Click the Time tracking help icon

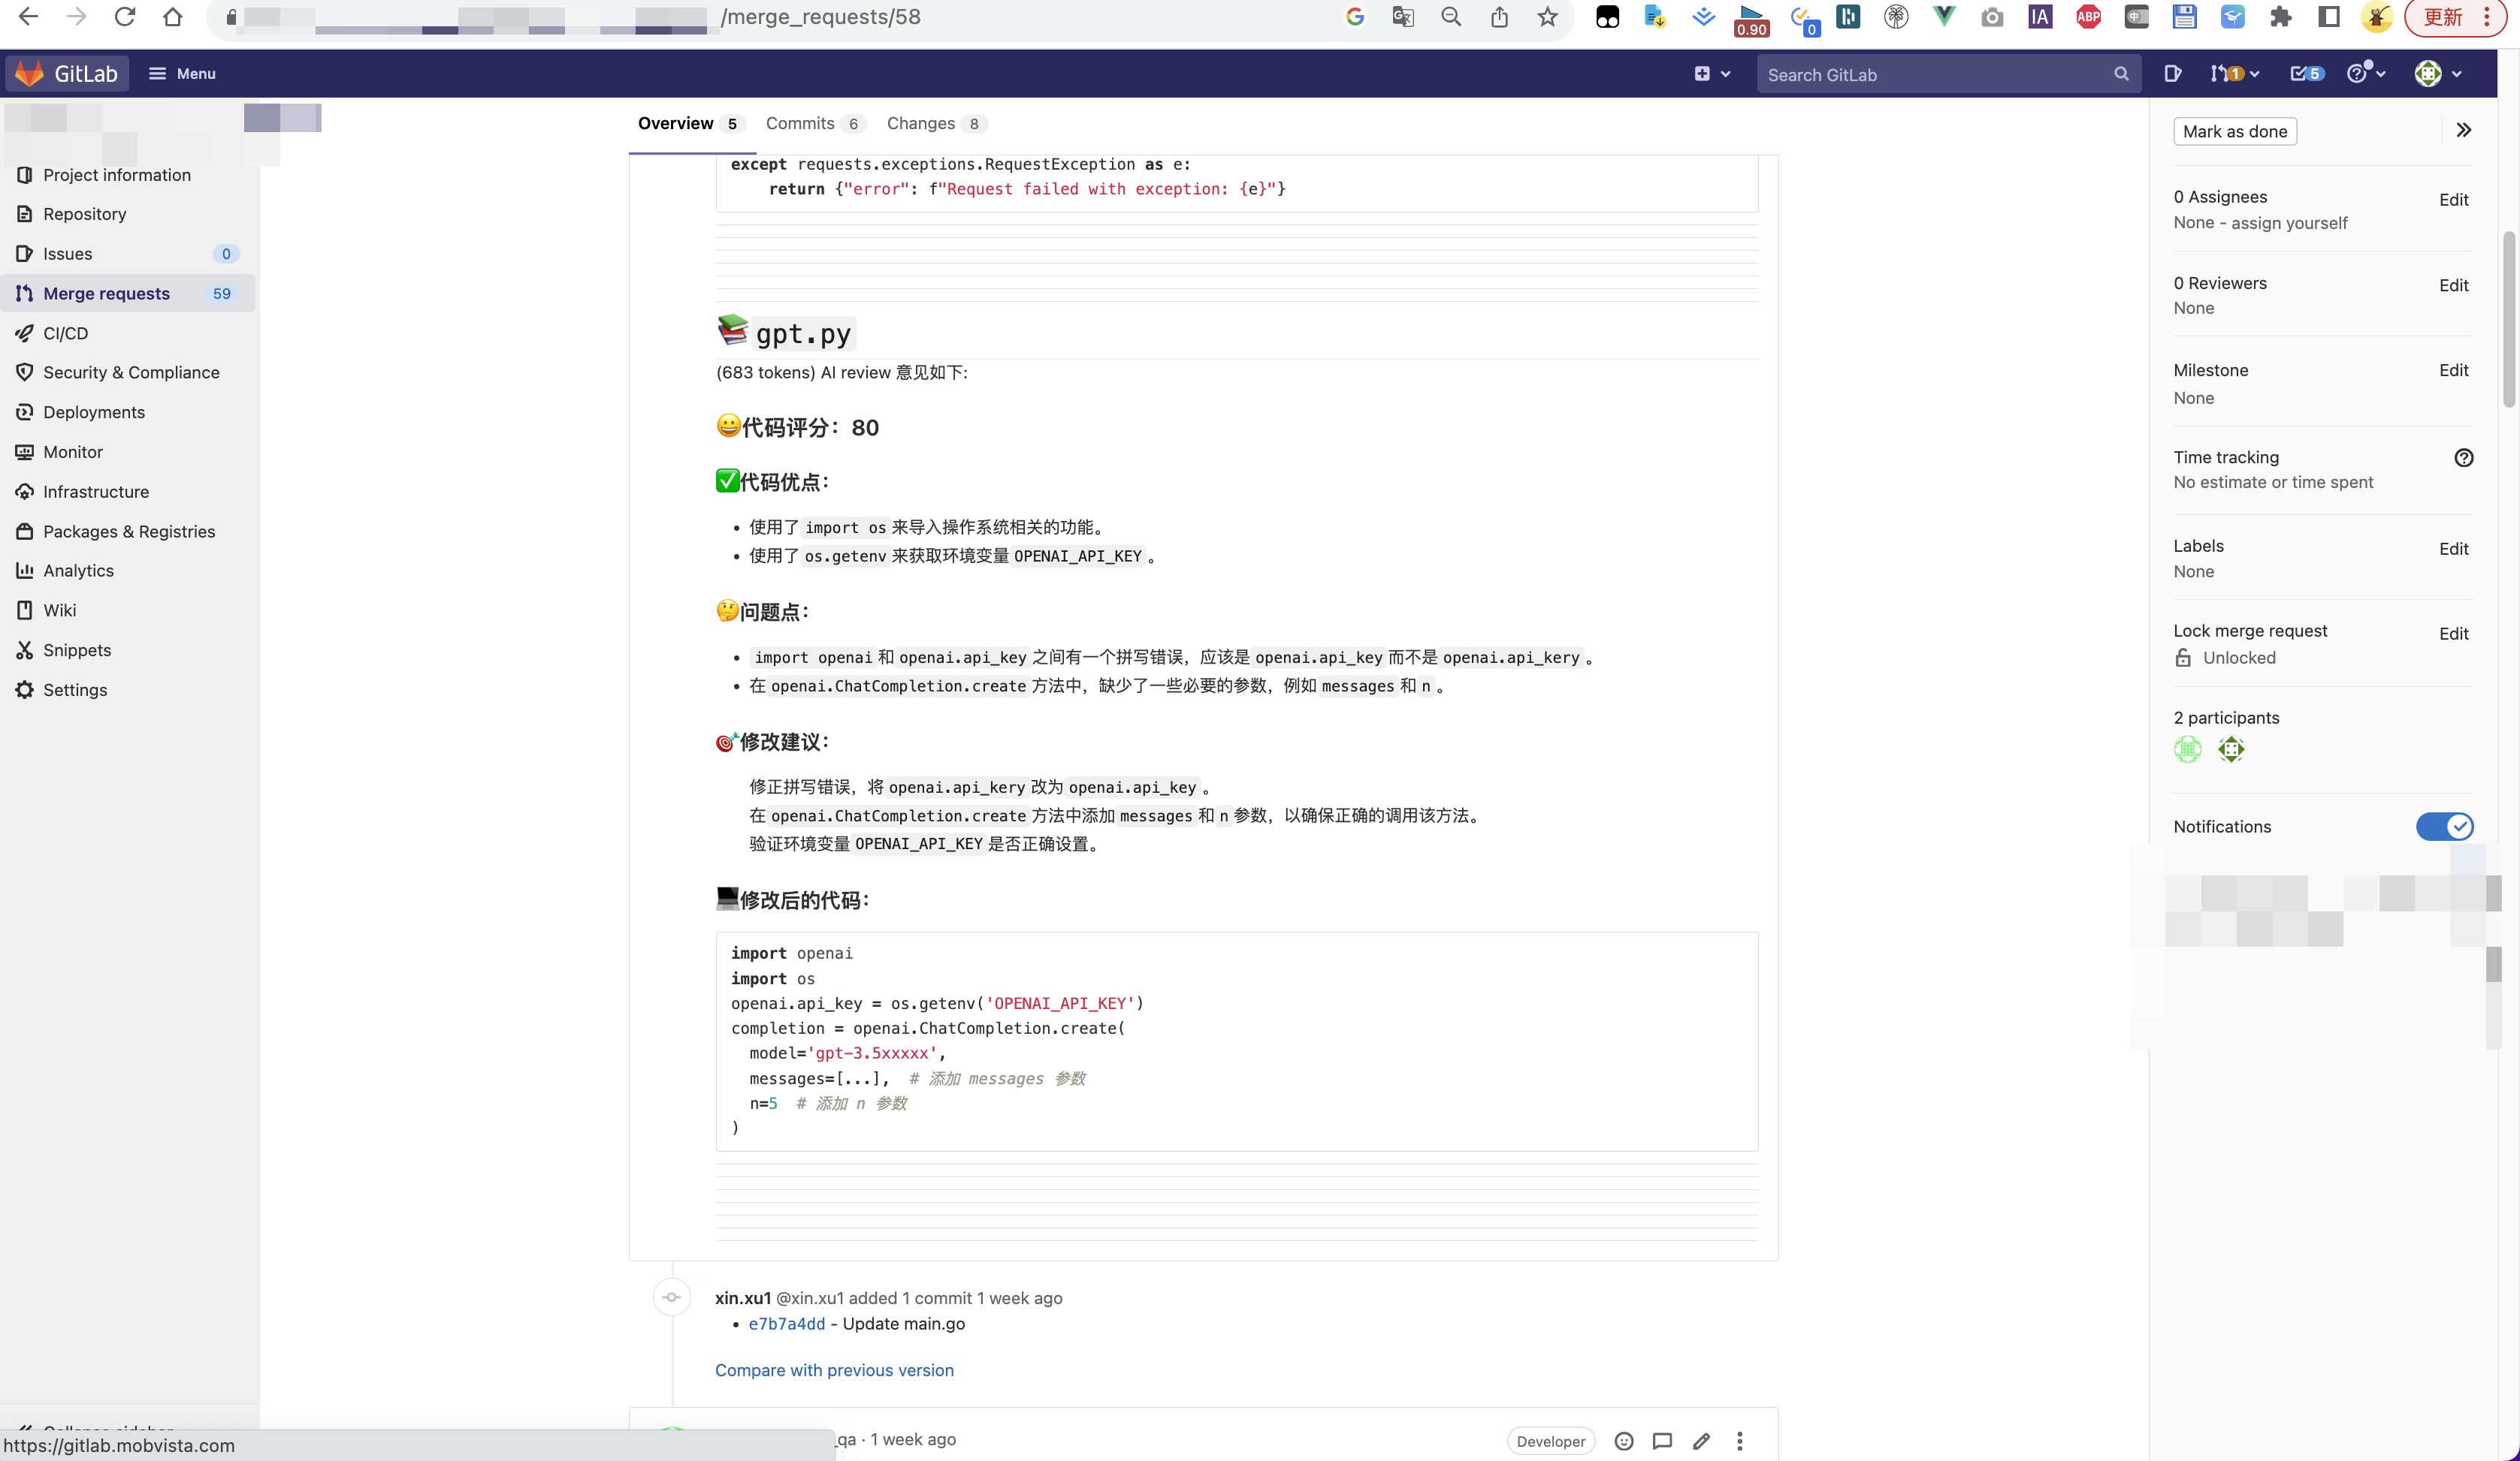pyautogui.click(x=2463, y=458)
